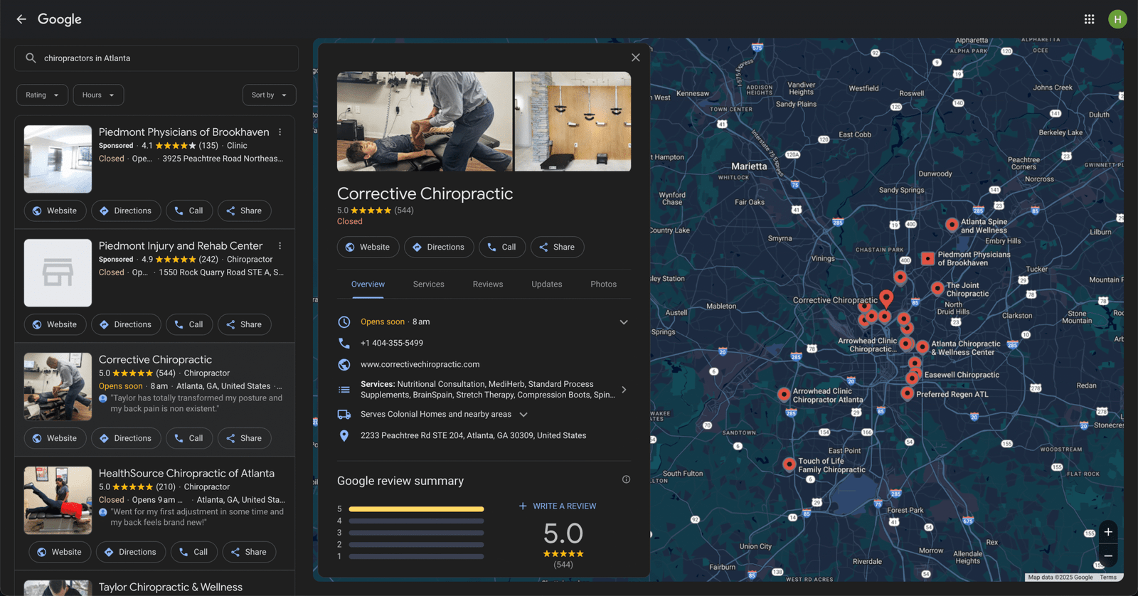The image size is (1138, 596).
Task: Click the HealthSource Chiropractic of Atlanta thumbnail
Action: coord(58,501)
